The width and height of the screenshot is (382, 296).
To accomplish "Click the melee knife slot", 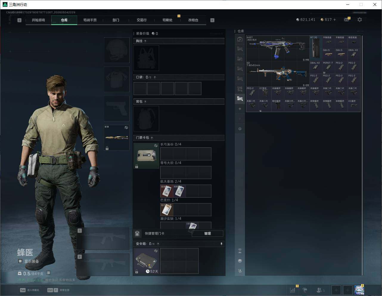I will coord(117,138).
